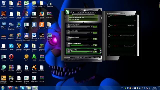Open the Fraps desktop shortcut
Screen dimensions: 160x90
tap(11, 79)
